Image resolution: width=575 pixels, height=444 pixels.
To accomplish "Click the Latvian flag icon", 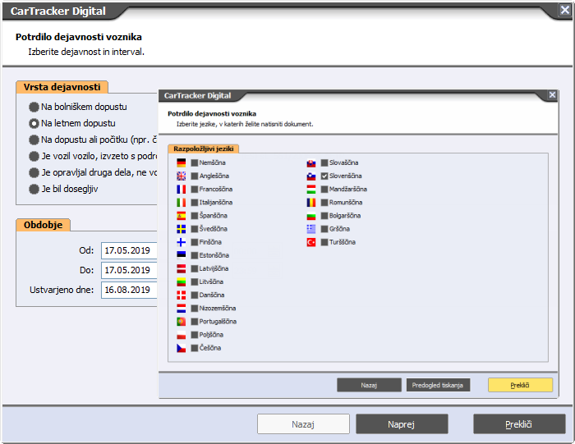I will coord(182,268).
